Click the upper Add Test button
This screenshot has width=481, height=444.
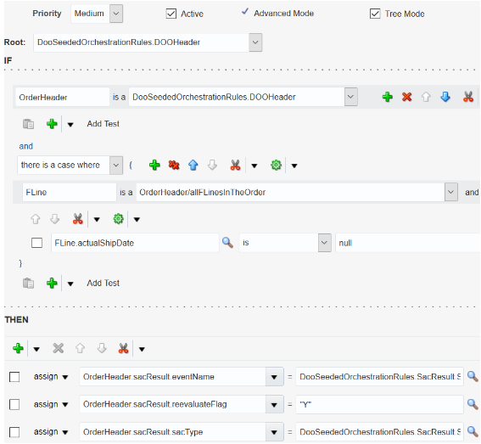tap(103, 124)
